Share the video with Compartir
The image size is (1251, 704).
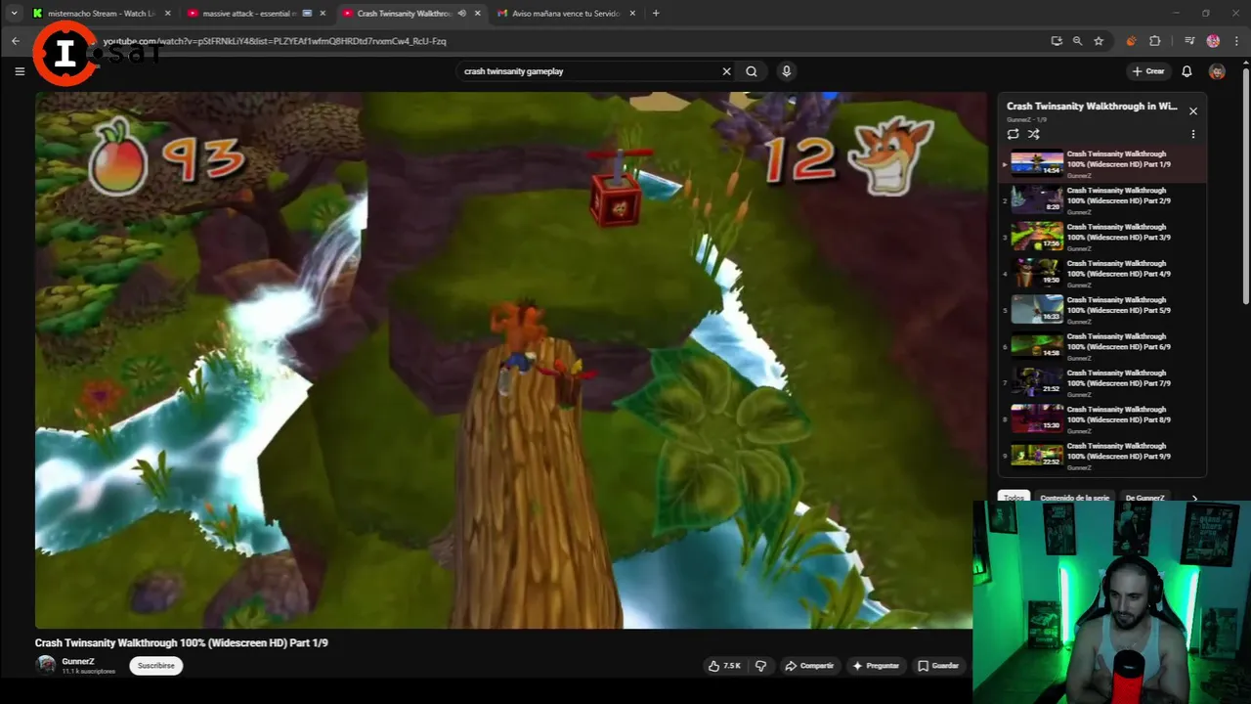(x=809, y=666)
